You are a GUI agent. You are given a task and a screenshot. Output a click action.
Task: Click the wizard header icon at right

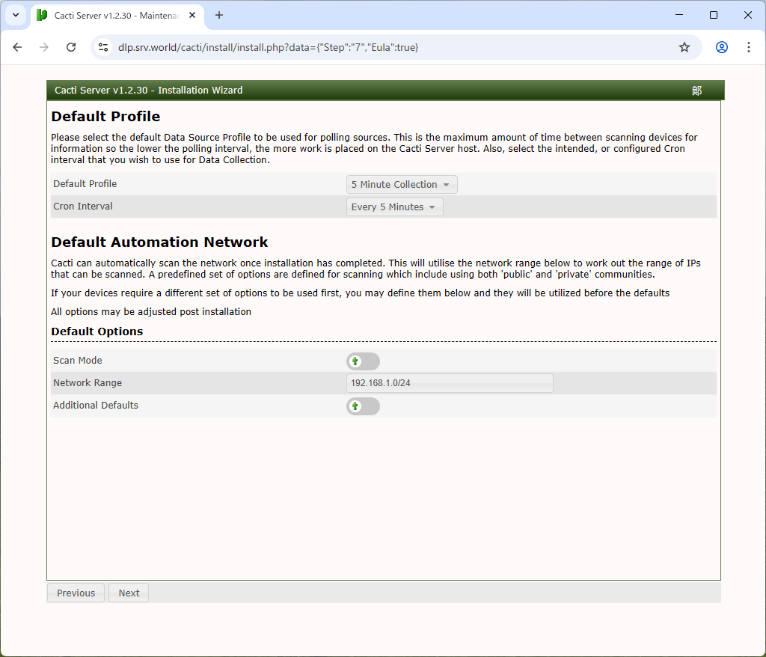click(696, 91)
